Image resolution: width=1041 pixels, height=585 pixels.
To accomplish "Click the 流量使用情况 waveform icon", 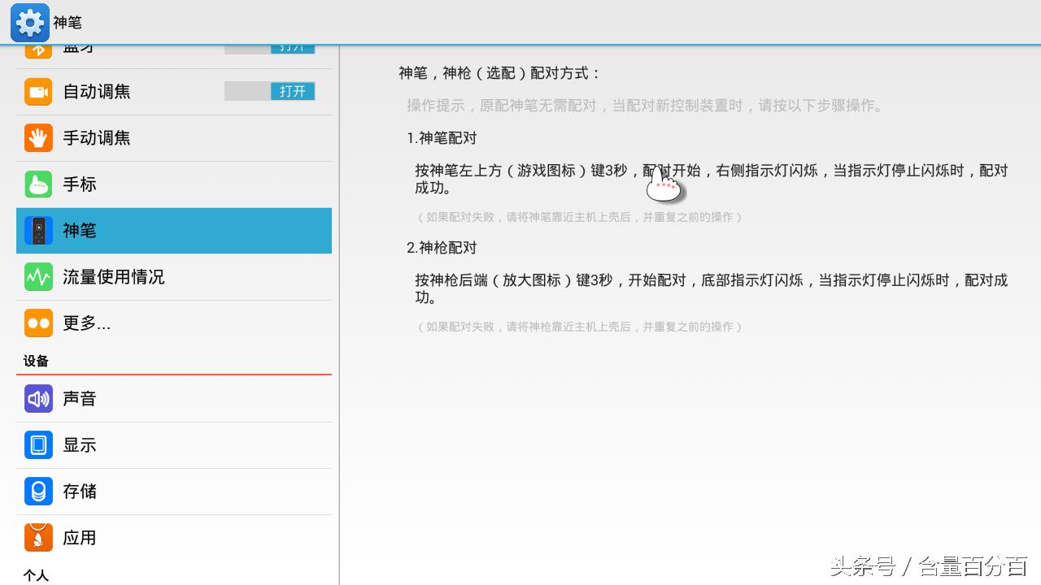I will 38,276.
